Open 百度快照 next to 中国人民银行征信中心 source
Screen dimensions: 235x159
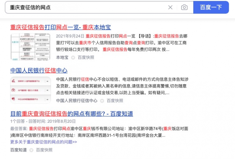point(115,101)
